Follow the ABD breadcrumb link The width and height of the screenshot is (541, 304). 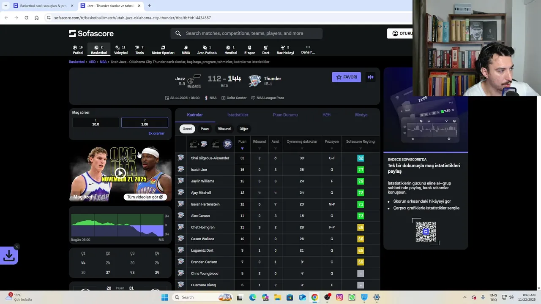[x=92, y=62]
